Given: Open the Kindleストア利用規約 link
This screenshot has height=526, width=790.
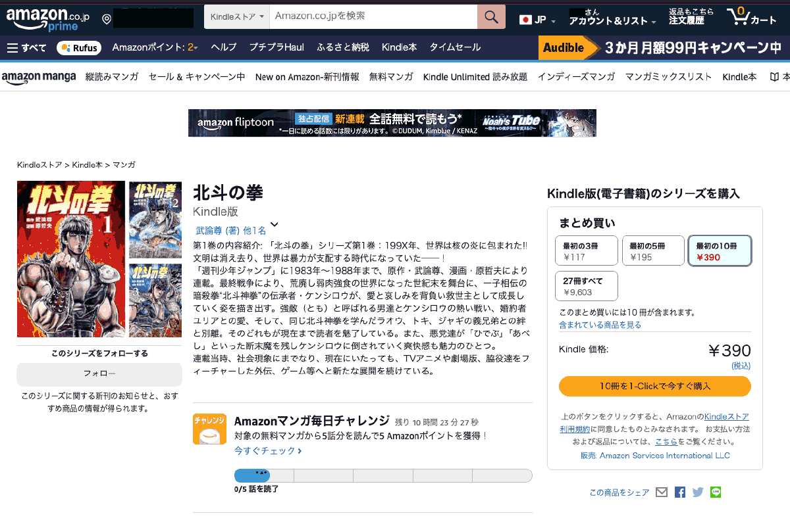Looking at the screenshot, I should (654, 423).
